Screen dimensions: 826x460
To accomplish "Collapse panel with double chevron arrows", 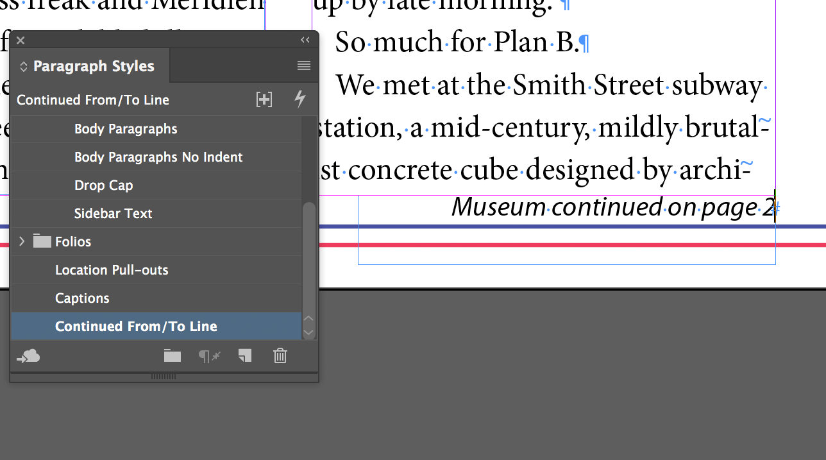I will pos(305,40).
